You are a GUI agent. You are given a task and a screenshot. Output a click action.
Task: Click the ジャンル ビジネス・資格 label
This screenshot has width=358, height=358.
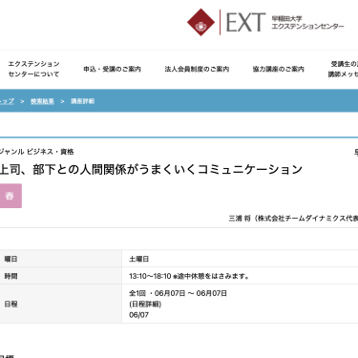[x=36, y=152]
